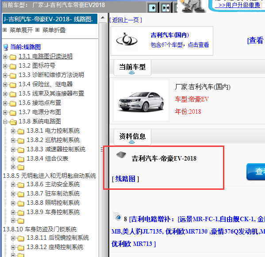Select 13.8.7 驻车制动系统 tree text
The width and height of the screenshot is (265, 257).
click(x=53, y=193)
